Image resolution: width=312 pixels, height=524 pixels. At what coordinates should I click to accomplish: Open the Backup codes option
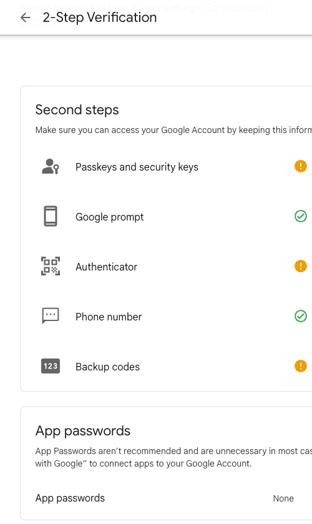(x=167, y=366)
